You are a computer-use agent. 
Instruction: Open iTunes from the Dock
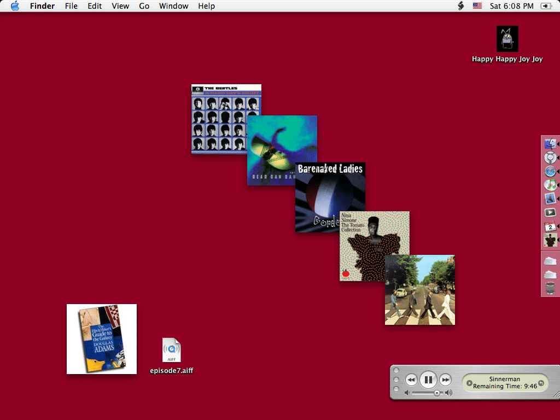coord(550,185)
